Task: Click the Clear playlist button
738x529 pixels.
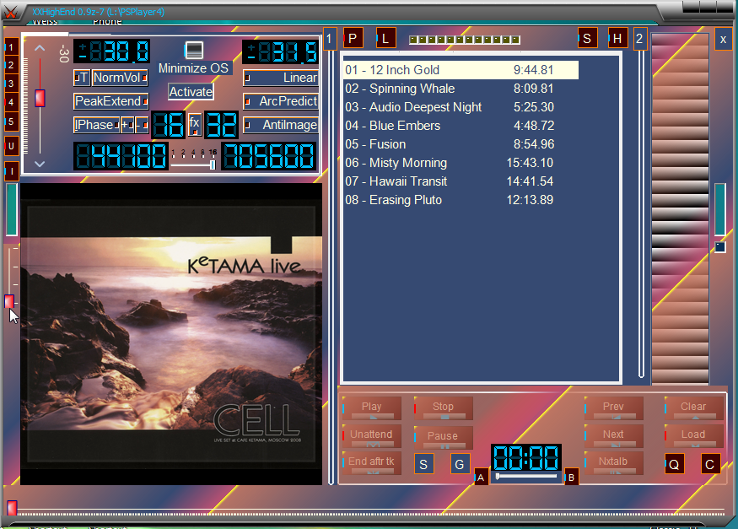Action: [693, 408]
